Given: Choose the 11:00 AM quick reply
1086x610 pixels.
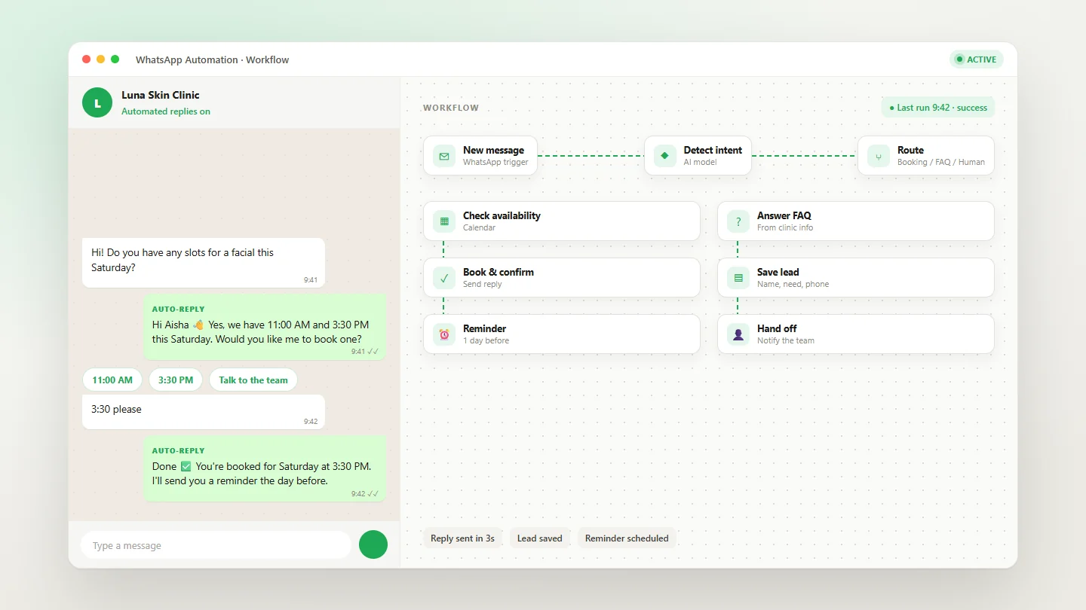Looking at the screenshot, I should coord(112,380).
